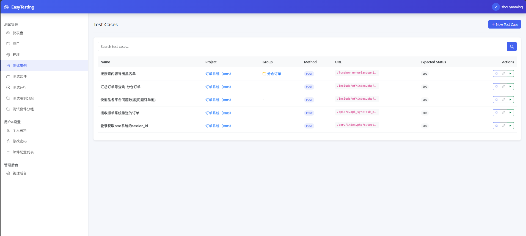526x236 pixels.
Task: Click URL /?c=show_error&a=downl…
Action: (357, 73)
